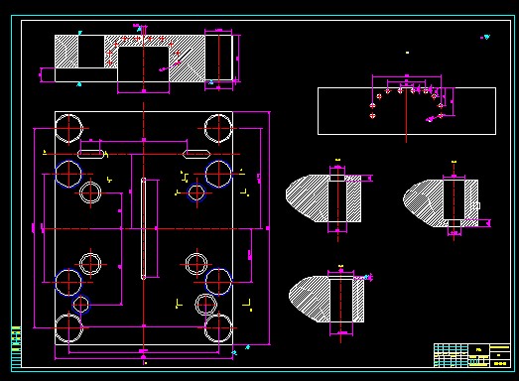The image size is (519, 381).
Task: Click the small yellow mark above side-view rectangle
Action: 407,53
